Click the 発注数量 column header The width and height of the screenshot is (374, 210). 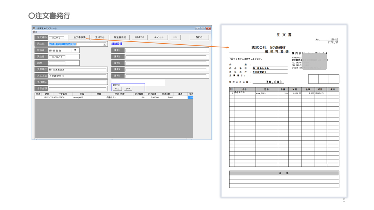(139, 94)
